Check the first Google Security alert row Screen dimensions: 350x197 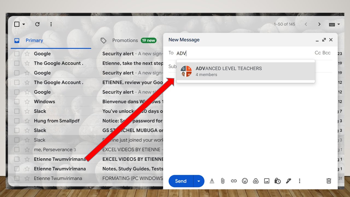[17, 54]
